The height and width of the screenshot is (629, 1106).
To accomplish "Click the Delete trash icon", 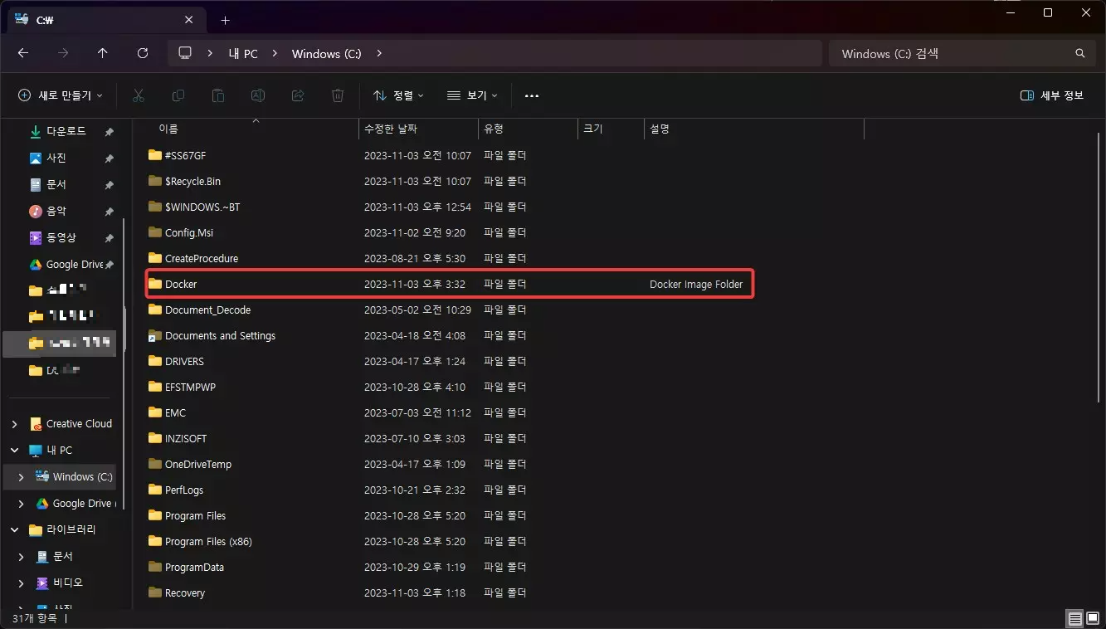I will pos(338,95).
